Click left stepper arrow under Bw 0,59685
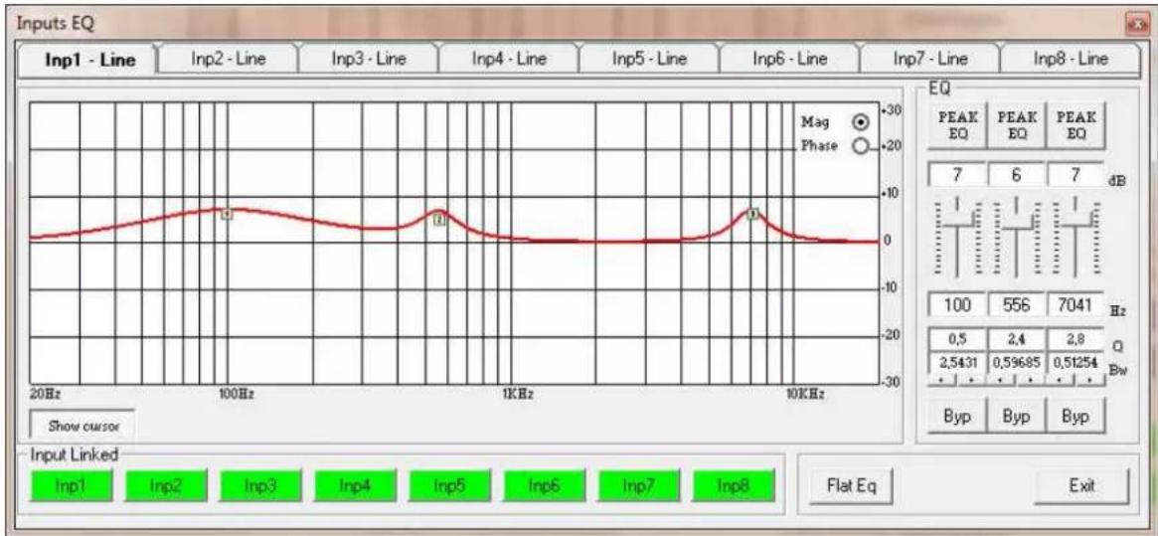 1003,380
